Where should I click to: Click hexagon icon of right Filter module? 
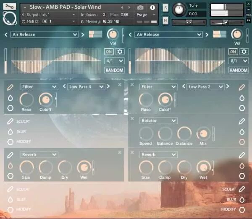pos(242,108)
